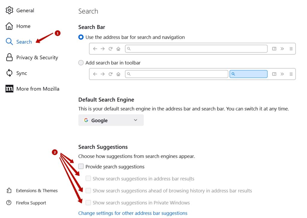Image resolution: width=307 pixels, height=218 pixels.
Task: Click the Extensions & Themes puzzle icon
Action: tap(8, 190)
